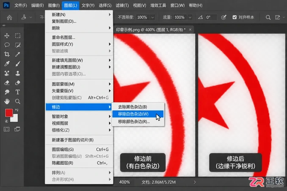The height and width of the screenshot is (191, 287).
Task: Choose 复制图层(D)...
Action: (x=79, y=21)
